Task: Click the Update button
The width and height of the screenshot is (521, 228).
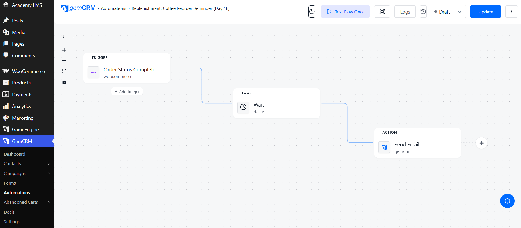Action: [486, 12]
